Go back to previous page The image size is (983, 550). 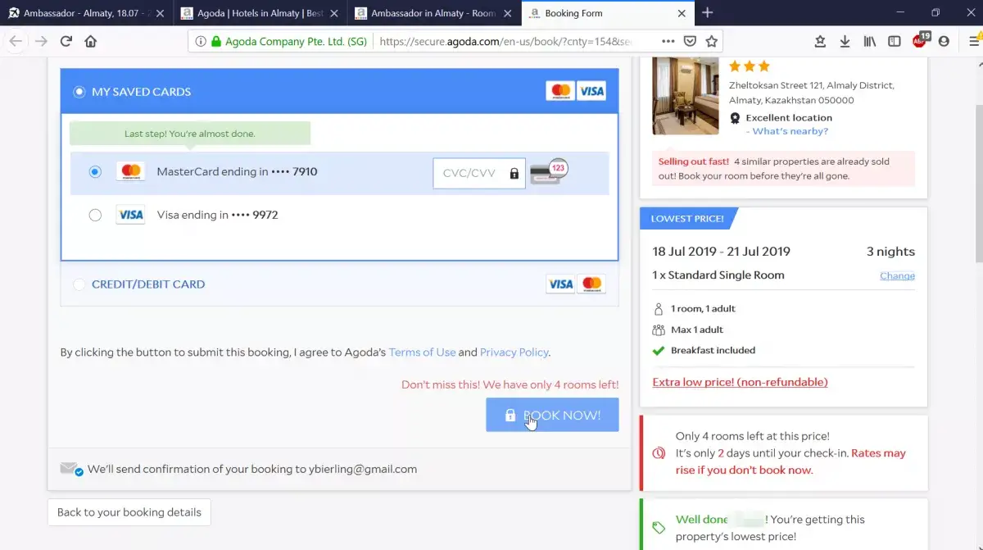pyautogui.click(x=16, y=41)
